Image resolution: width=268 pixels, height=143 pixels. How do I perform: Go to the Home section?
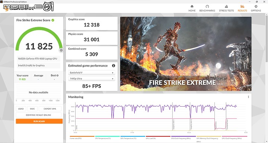tap(192, 9)
